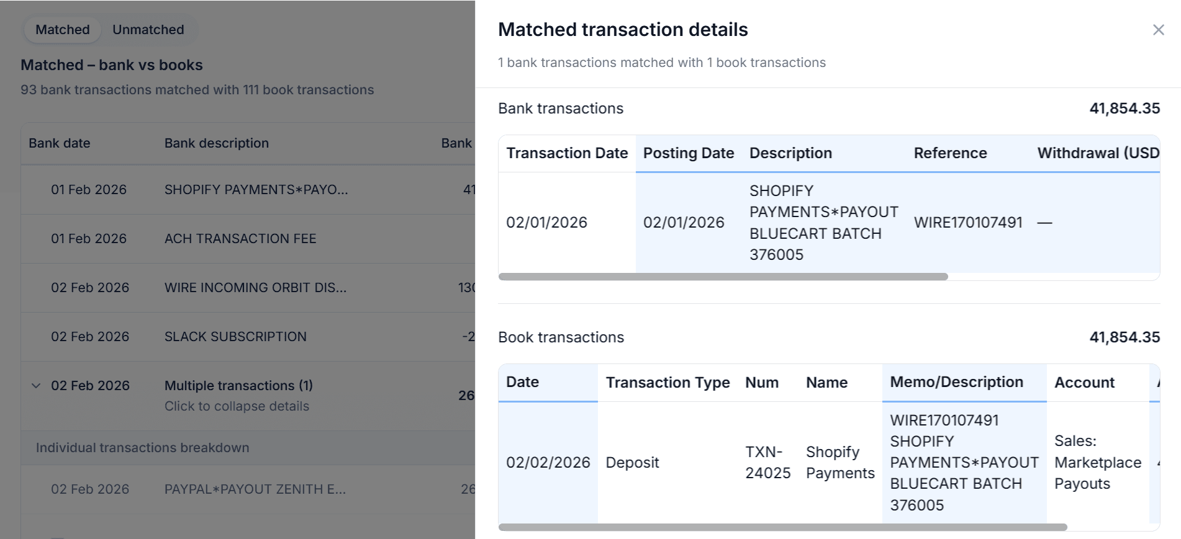Image resolution: width=1181 pixels, height=539 pixels.
Task: Collapse the Multiple transactions row chevron
Action: pyautogui.click(x=36, y=386)
